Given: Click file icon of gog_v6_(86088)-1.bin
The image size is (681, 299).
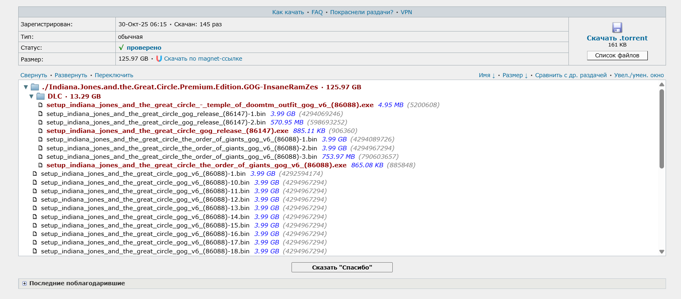Looking at the screenshot, I should pyautogui.click(x=35, y=174).
